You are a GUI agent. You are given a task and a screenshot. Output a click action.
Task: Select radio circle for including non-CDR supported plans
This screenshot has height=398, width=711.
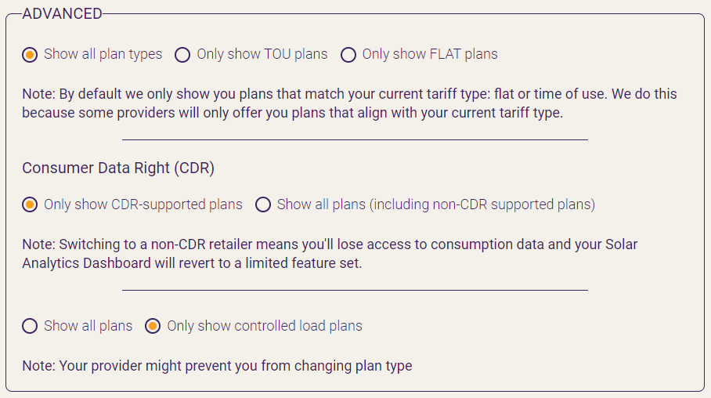[263, 204]
